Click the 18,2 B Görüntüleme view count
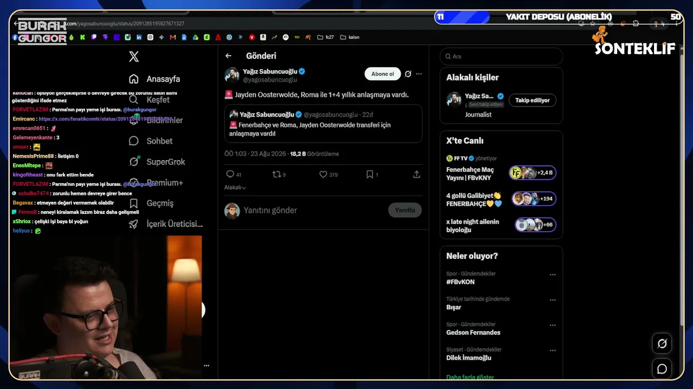 click(315, 154)
